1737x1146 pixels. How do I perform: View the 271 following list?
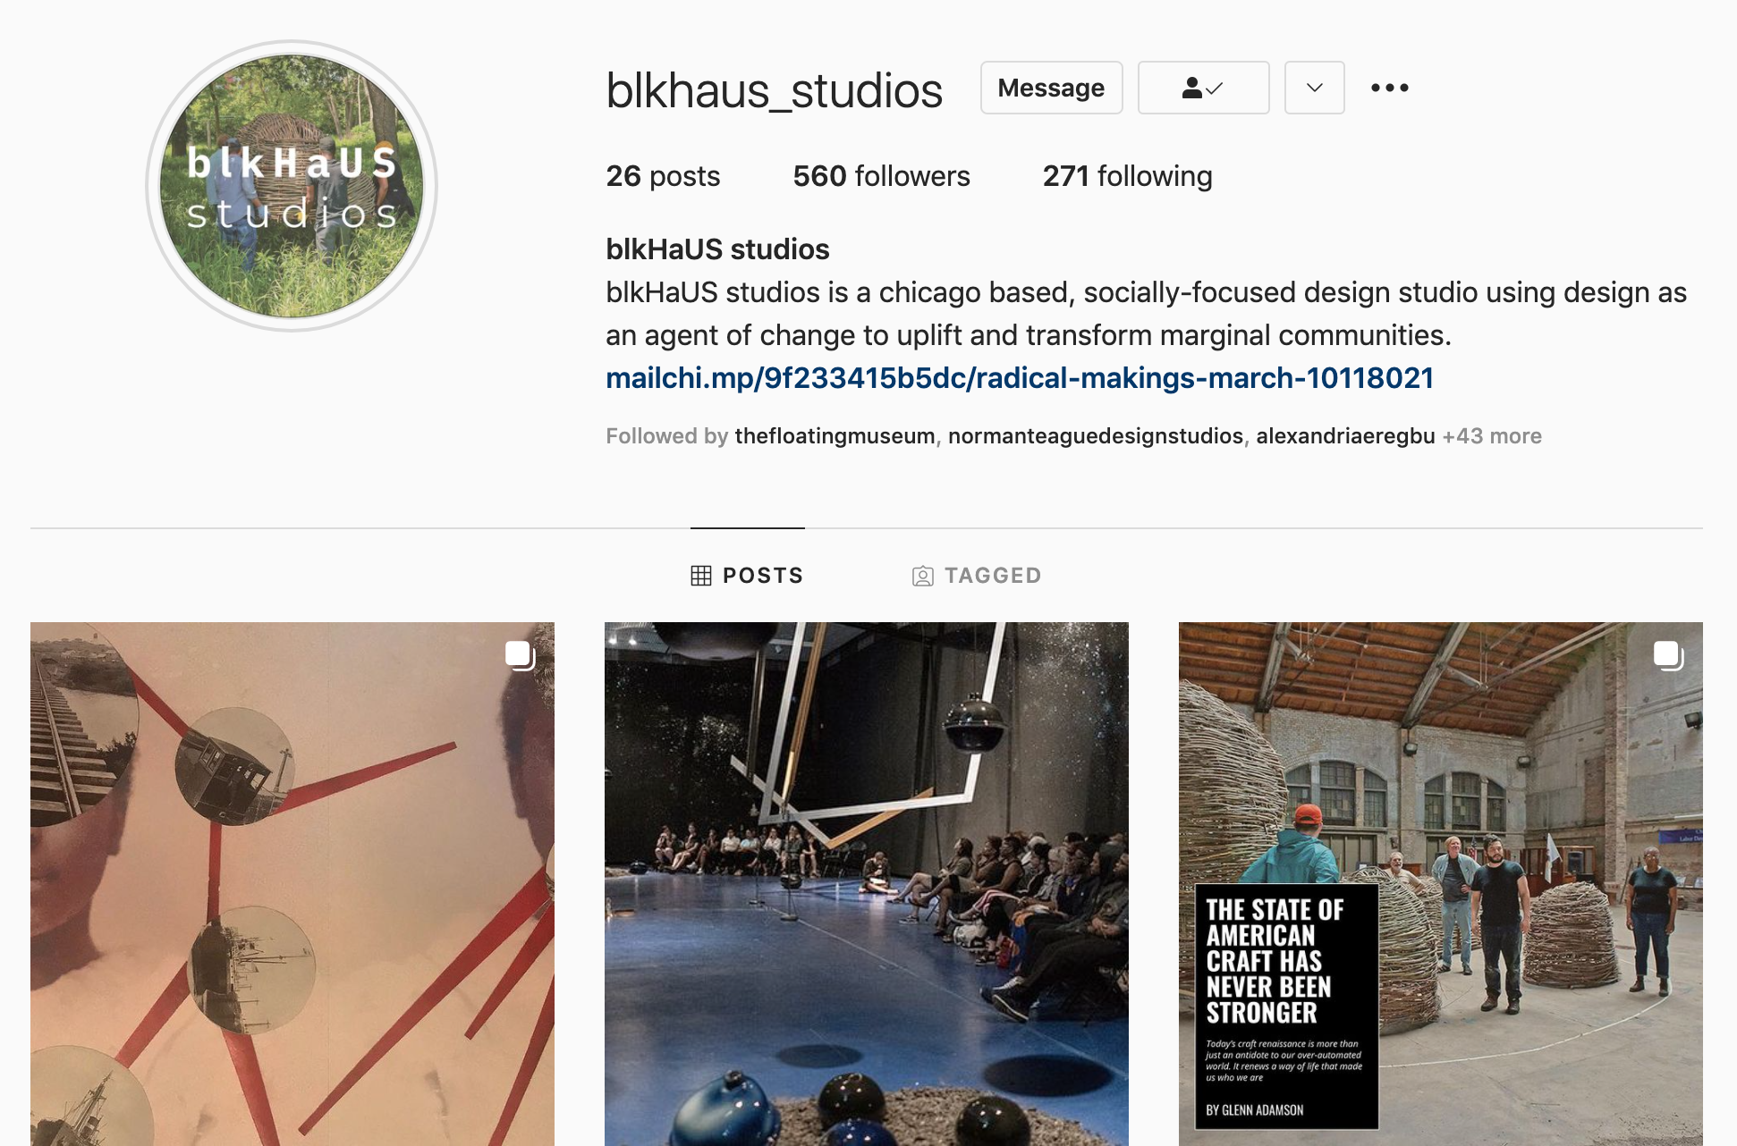[x=1127, y=176]
